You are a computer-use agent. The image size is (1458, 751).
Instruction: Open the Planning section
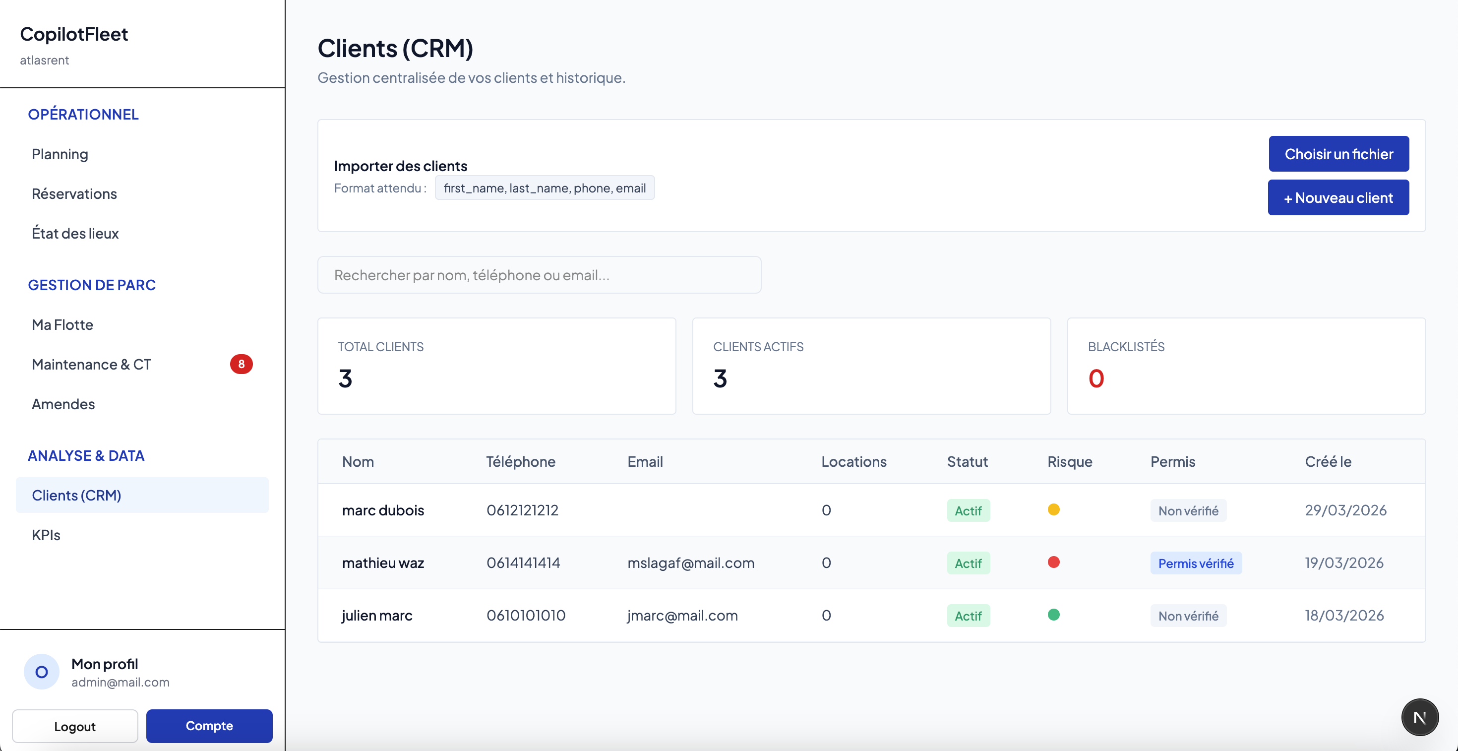pos(60,154)
